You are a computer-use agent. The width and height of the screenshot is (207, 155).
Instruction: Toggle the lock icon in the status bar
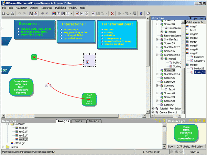click(x=172, y=152)
